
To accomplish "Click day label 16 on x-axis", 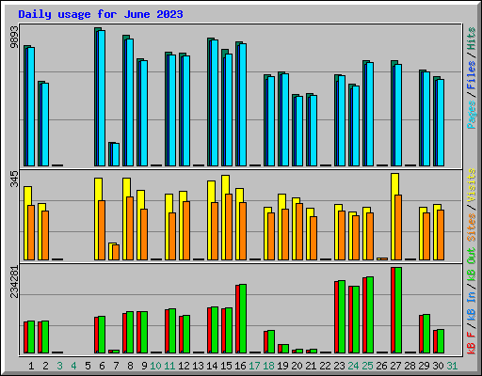I will 240,366.
